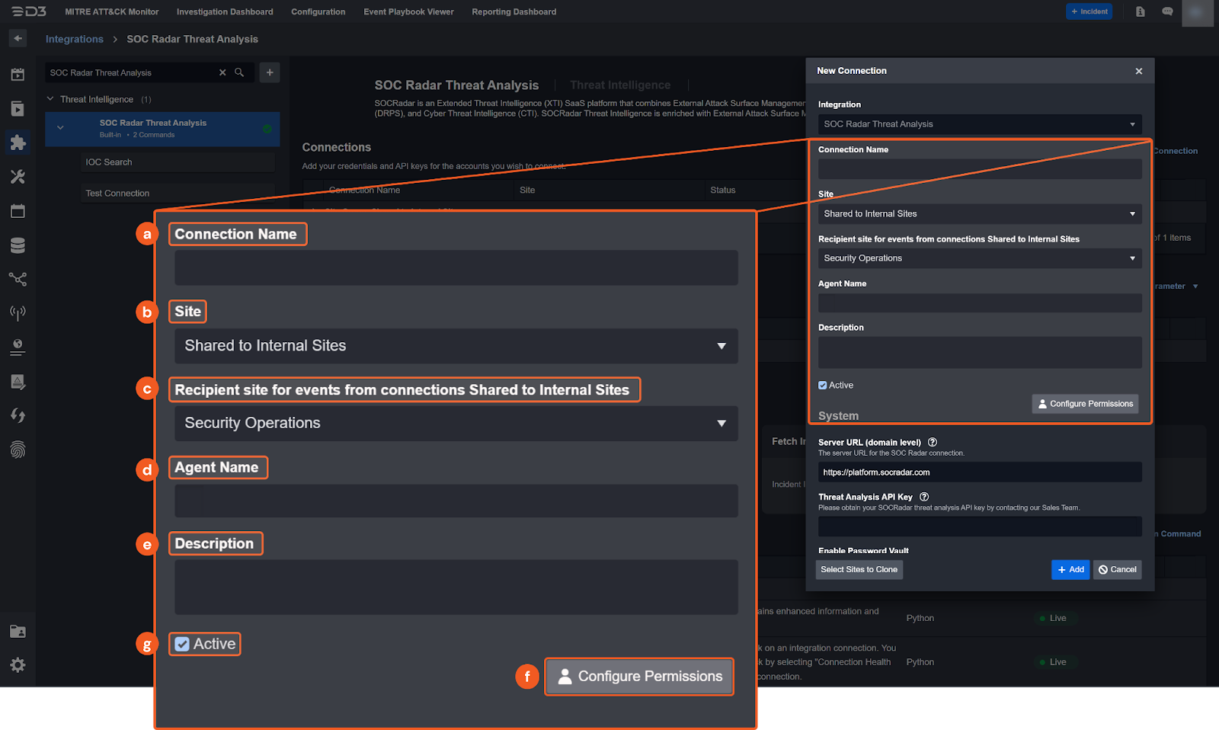Switch to Event Playbook Viewer
1219x730 pixels.
coord(408,11)
